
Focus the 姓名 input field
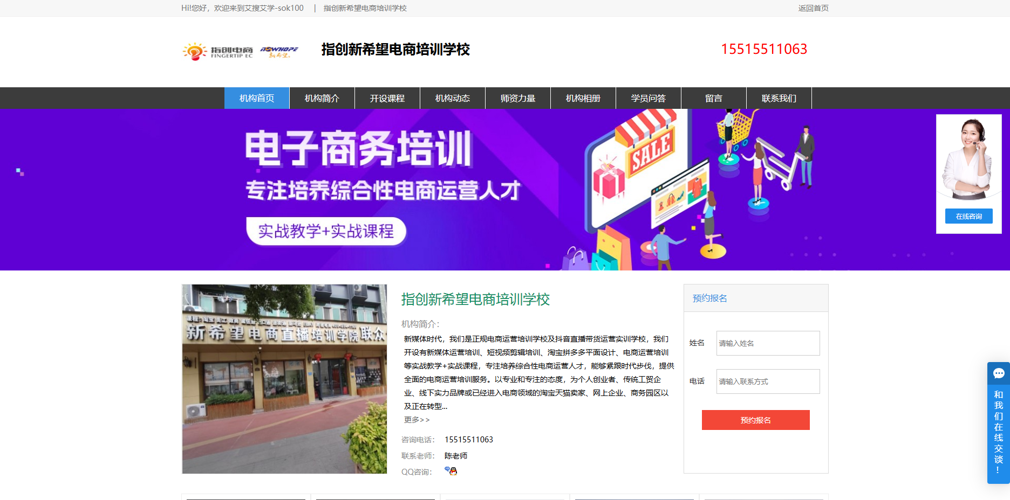[768, 343]
